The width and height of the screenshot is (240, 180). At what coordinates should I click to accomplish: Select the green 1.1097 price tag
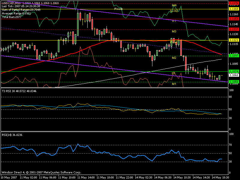click(x=234, y=55)
